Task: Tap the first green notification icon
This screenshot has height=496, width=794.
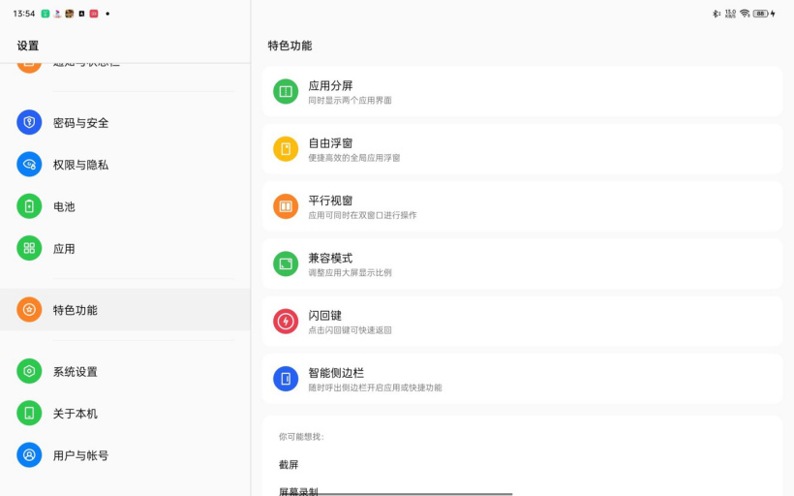Action: (46, 14)
